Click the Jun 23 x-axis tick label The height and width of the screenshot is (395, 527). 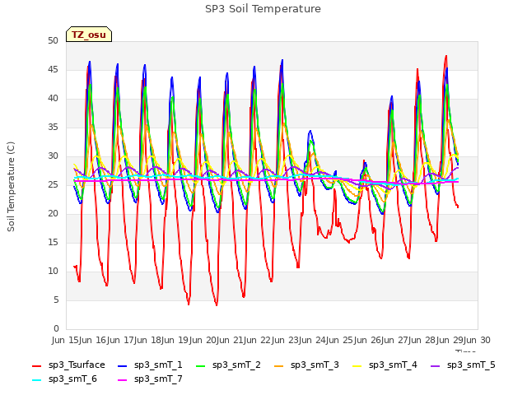pos(286,340)
